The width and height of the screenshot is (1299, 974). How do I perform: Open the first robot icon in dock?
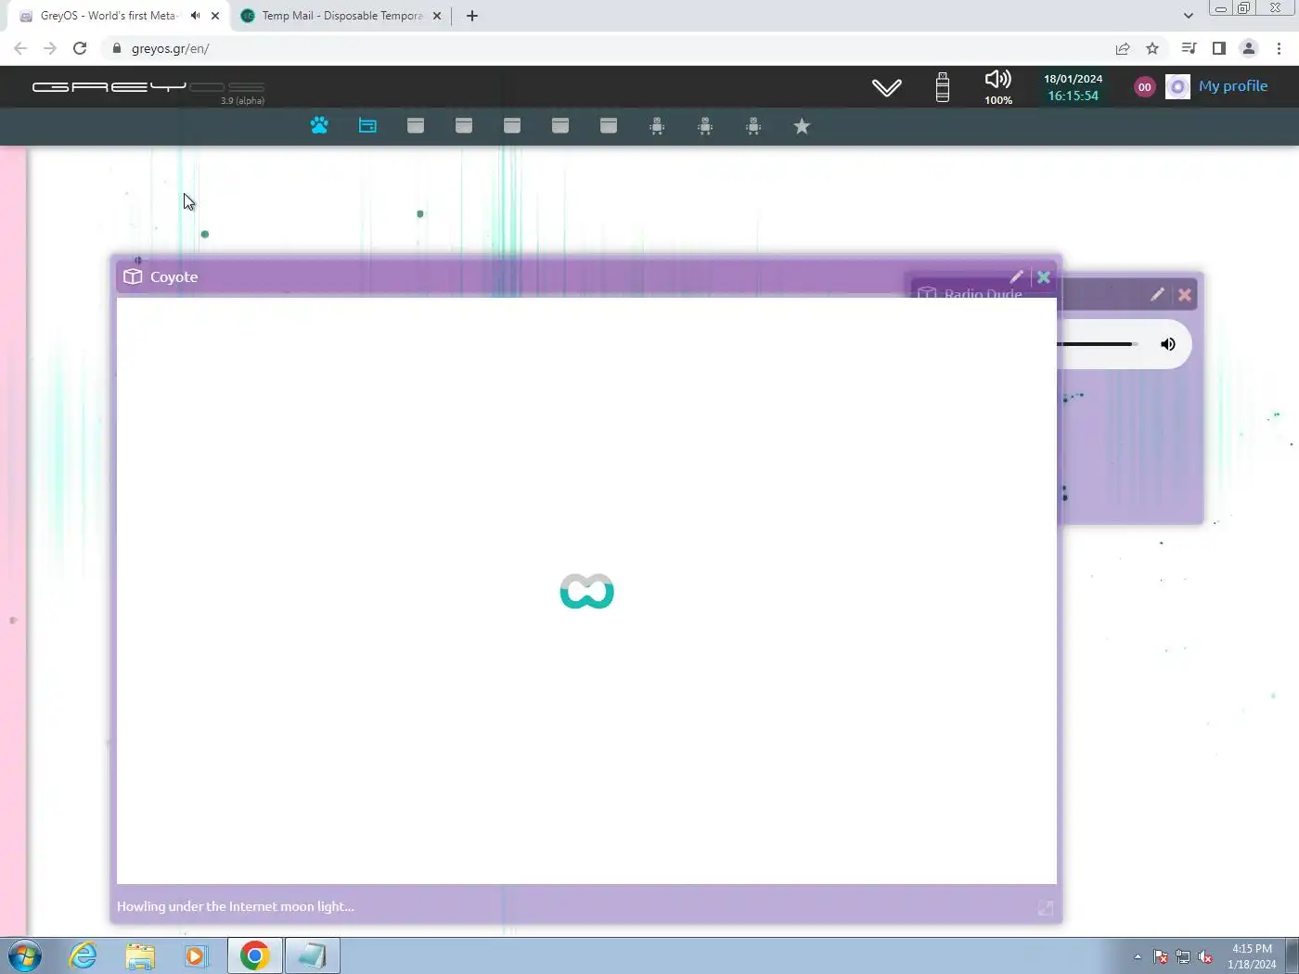(x=657, y=126)
